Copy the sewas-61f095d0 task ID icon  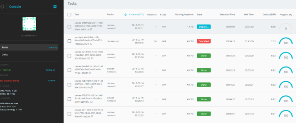point(91,30)
